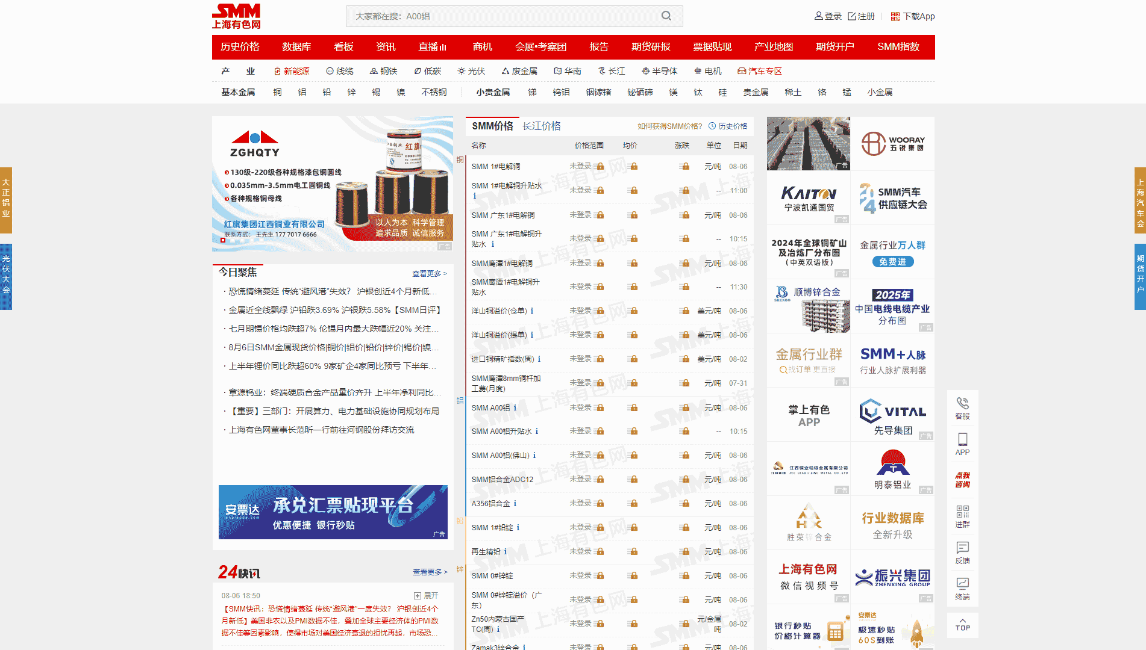Click the 金属行业万人群 免费进 button
The image size is (1146, 650).
[893, 262]
